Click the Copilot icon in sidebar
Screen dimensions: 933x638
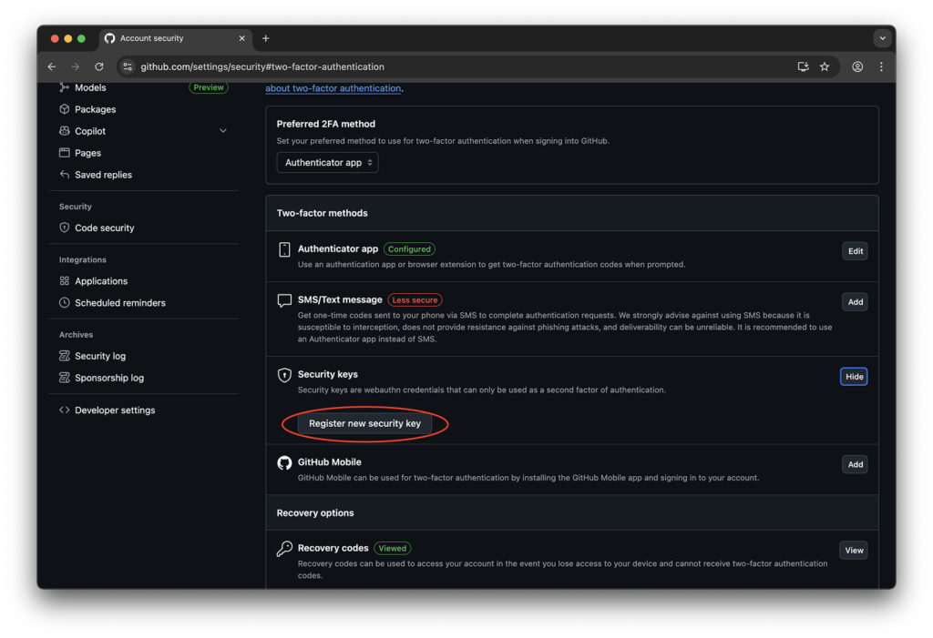[x=65, y=131]
